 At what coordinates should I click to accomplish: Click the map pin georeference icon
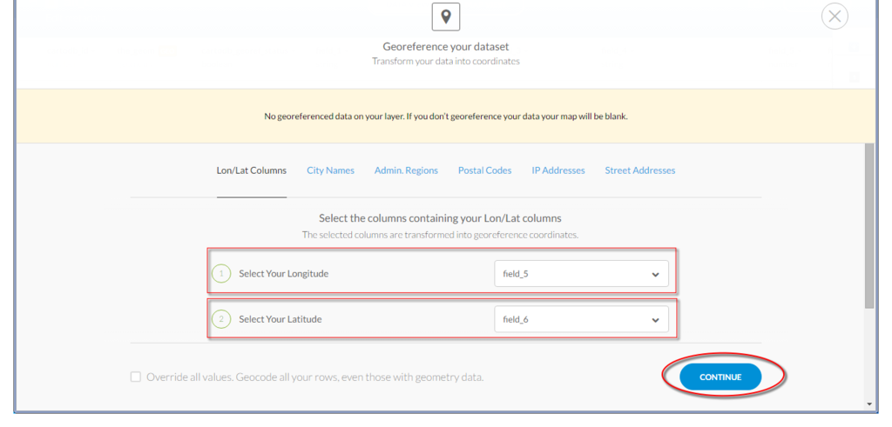446,17
